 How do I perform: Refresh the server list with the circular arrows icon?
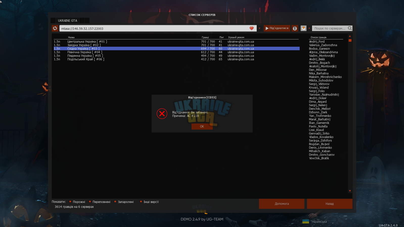(x=55, y=28)
